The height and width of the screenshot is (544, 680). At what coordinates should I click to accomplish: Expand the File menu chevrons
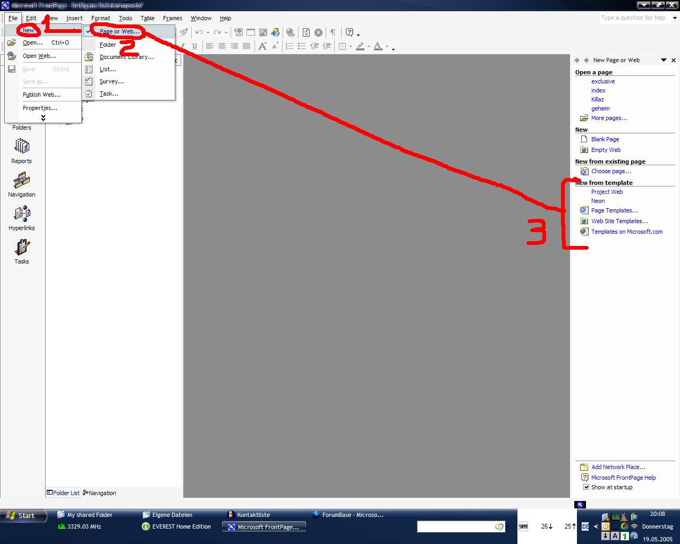pyautogui.click(x=43, y=117)
